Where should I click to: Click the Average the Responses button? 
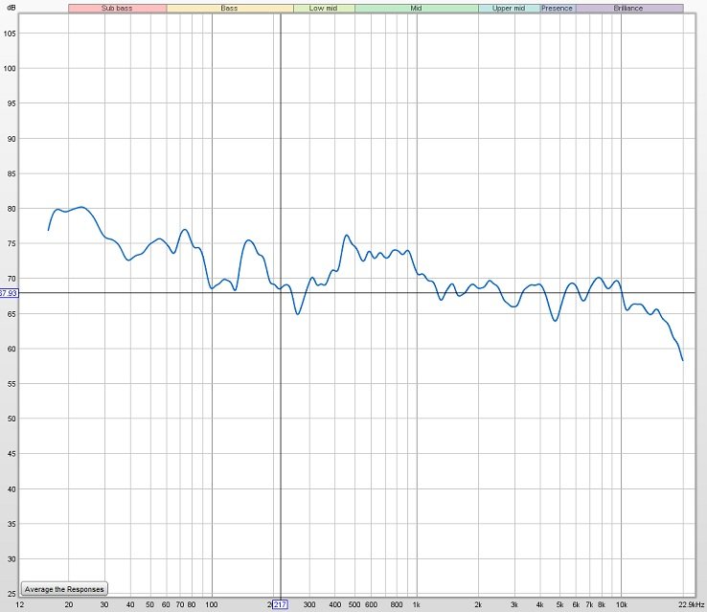pos(63,588)
